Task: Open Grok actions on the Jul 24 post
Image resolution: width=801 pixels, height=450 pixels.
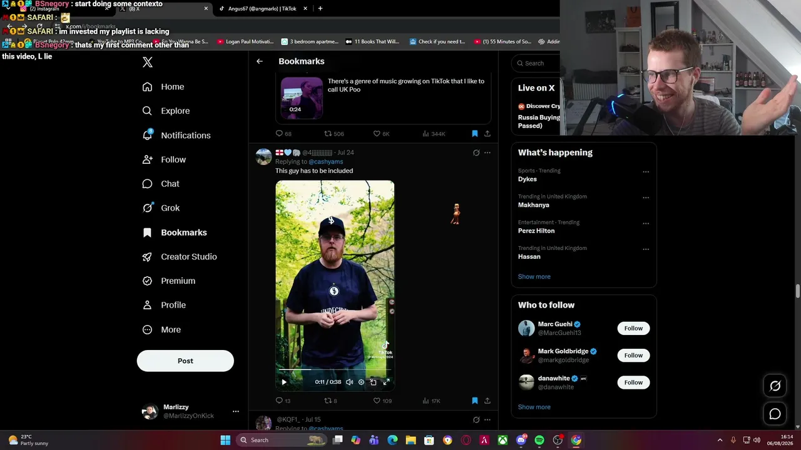Action: (476, 152)
